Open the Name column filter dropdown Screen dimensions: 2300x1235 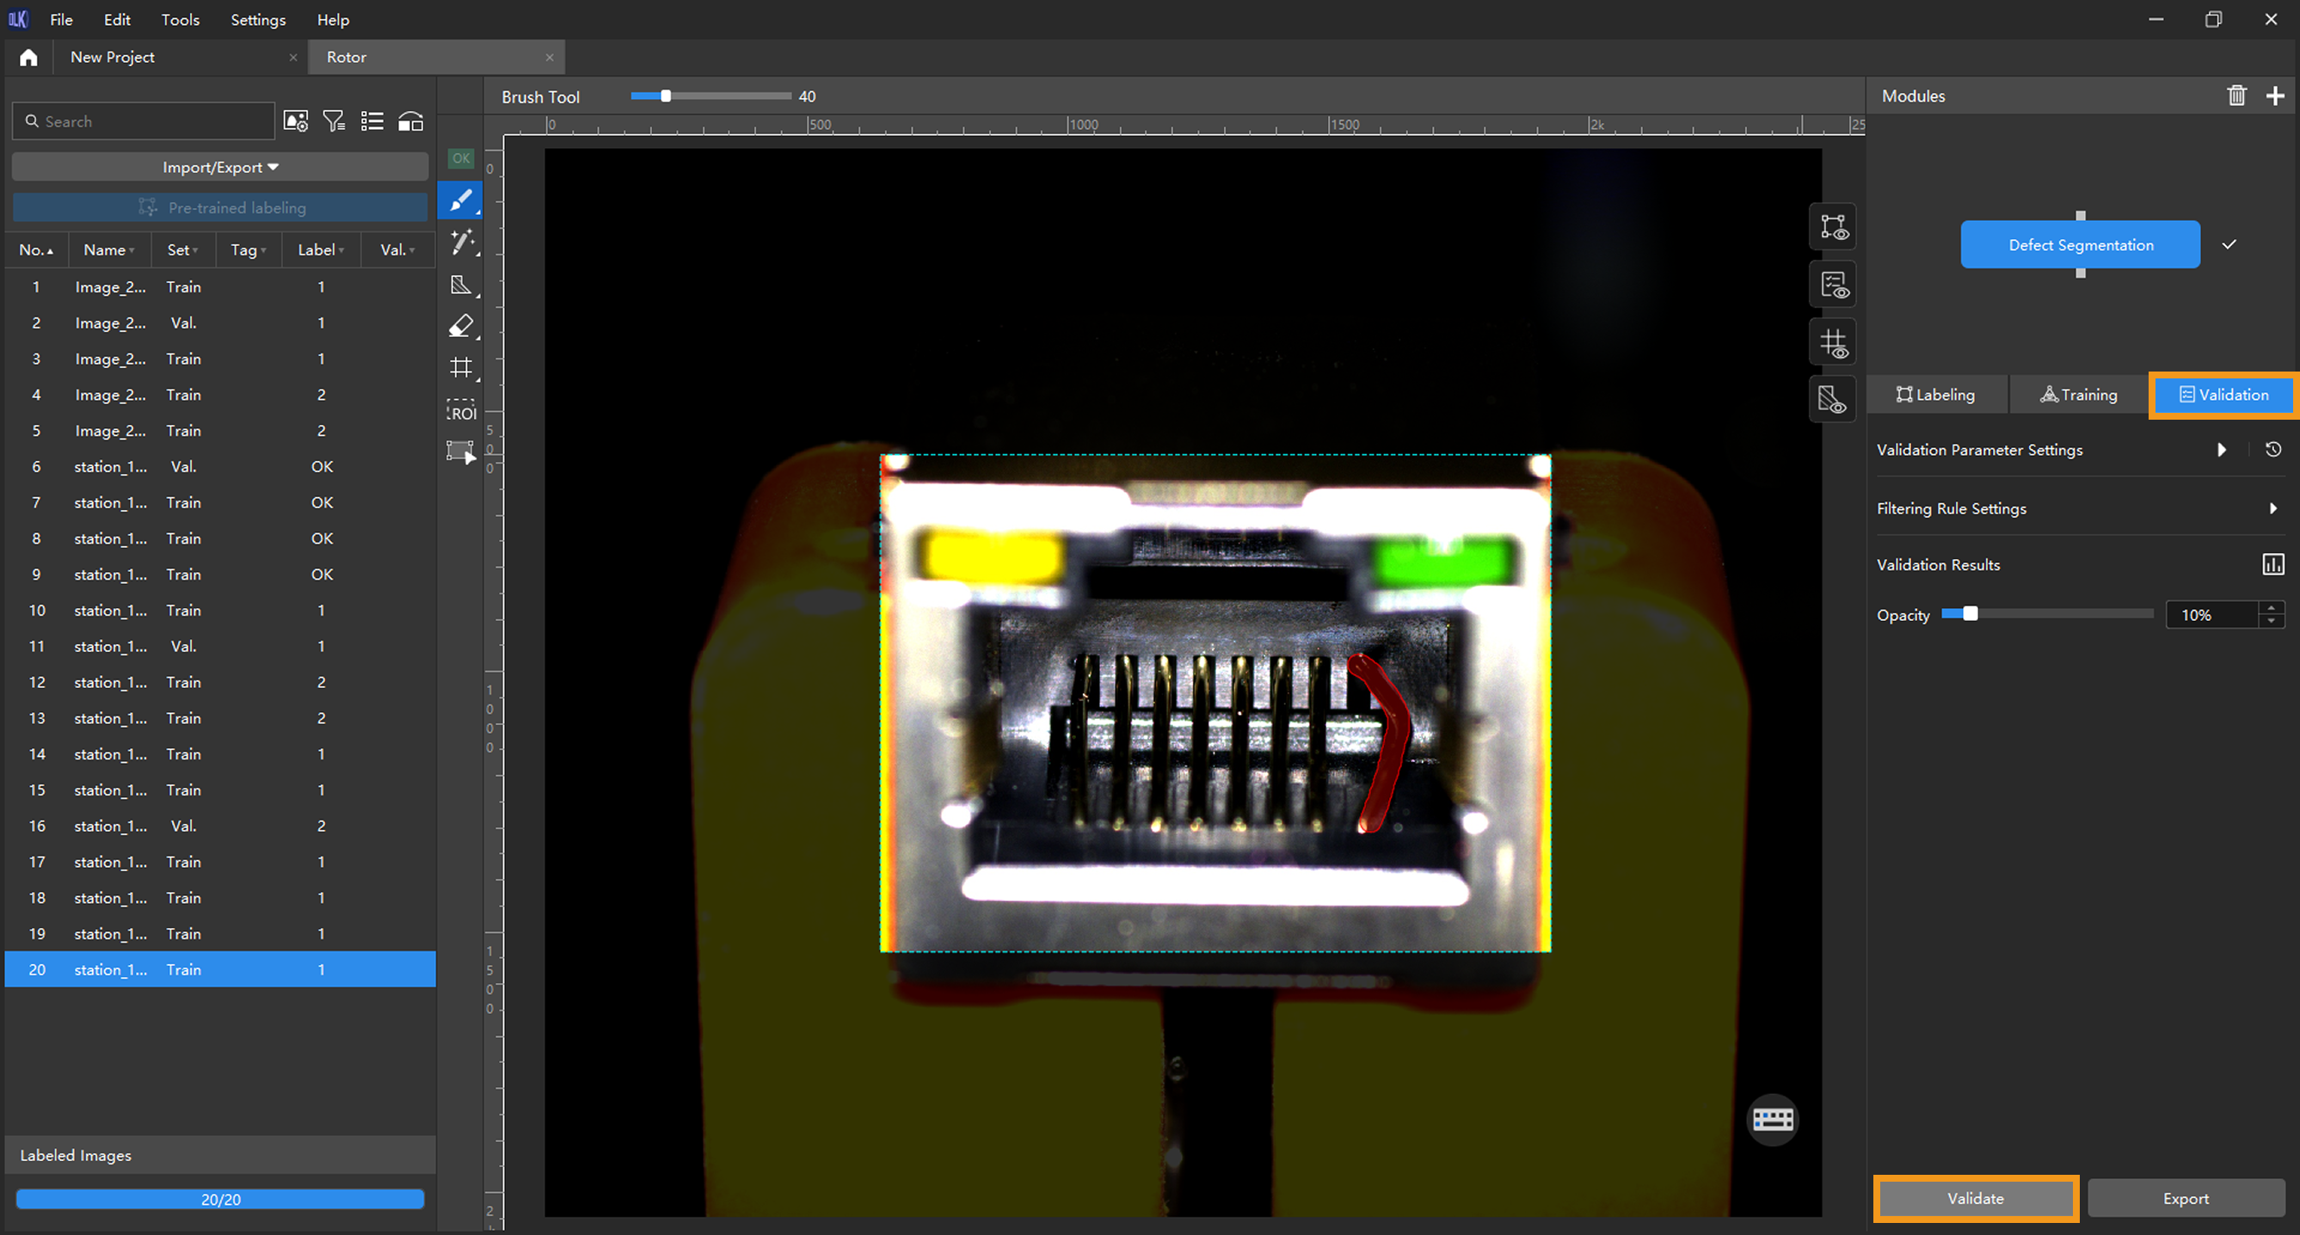132,251
